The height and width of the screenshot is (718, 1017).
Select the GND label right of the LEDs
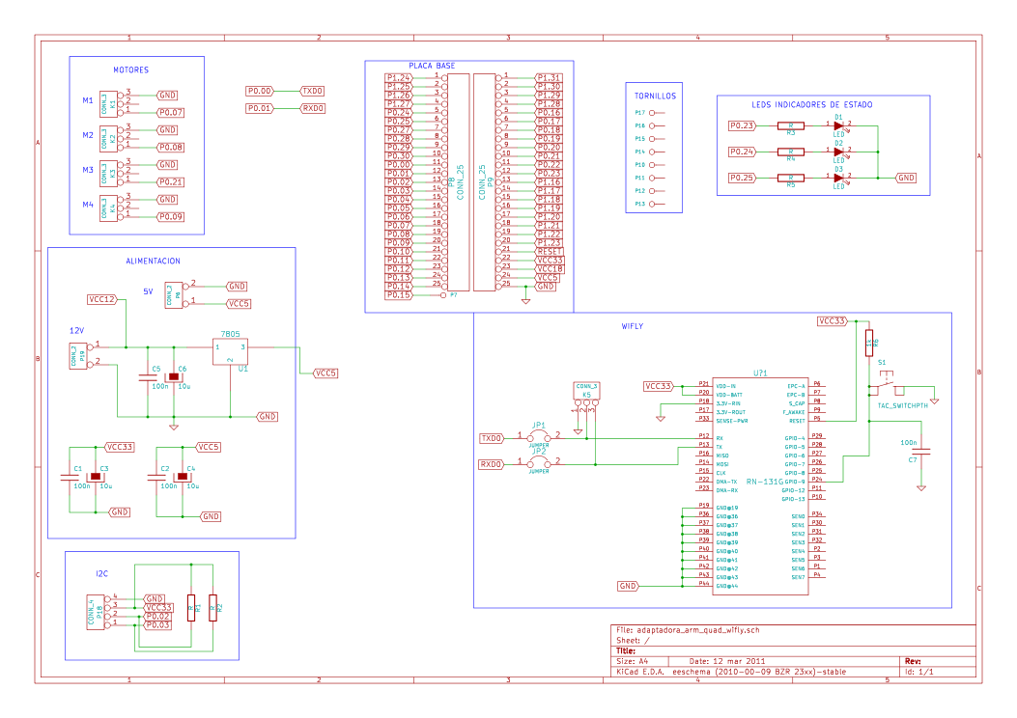(907, 178)
